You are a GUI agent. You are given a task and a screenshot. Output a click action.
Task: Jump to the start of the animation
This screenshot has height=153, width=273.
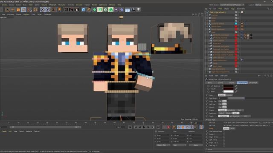130,127
